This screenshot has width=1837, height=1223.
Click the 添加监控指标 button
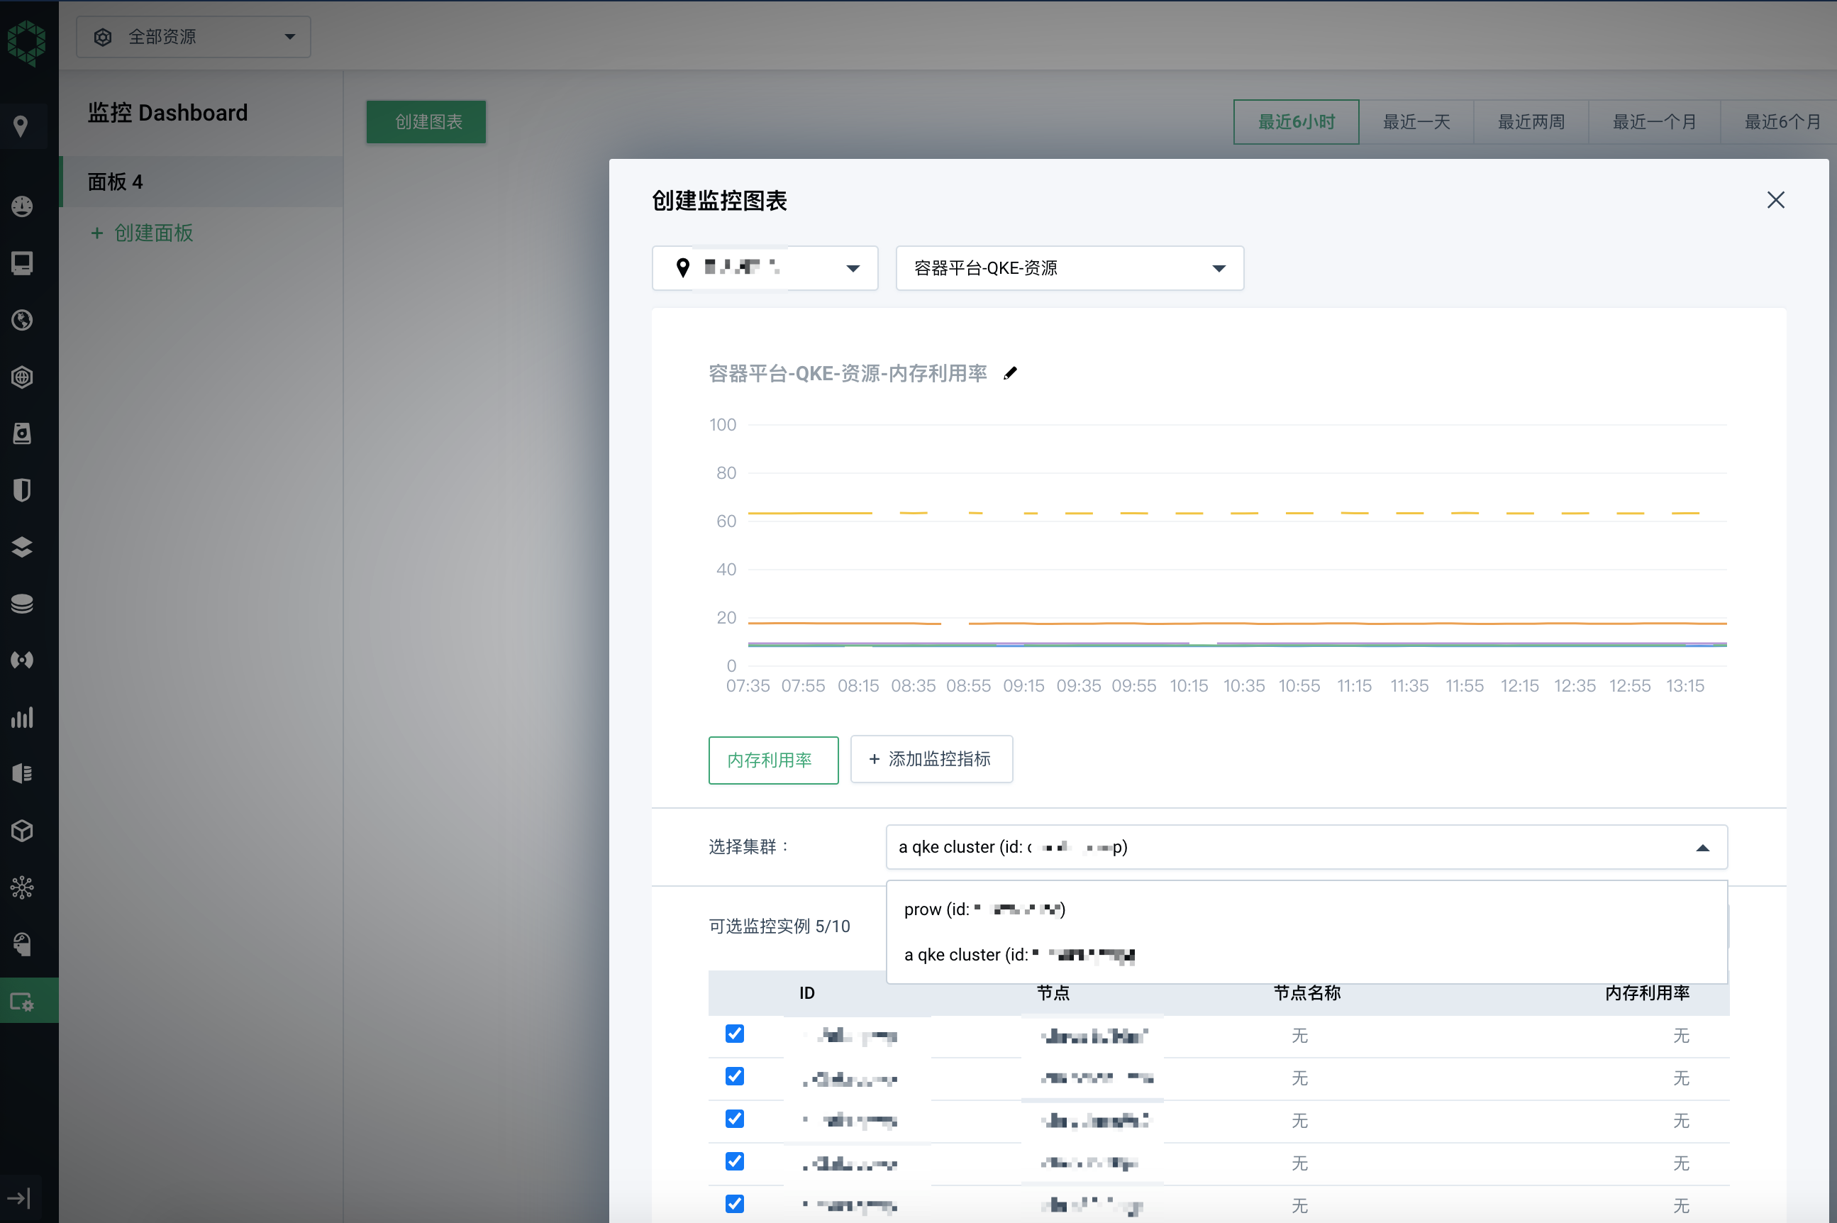pyautogui.click(x=931, y=759)
